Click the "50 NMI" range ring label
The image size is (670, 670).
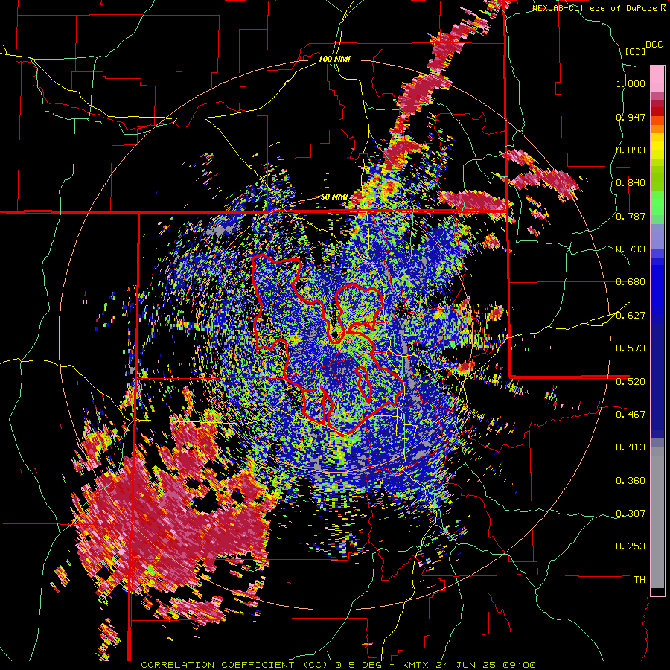click(334, 197)
